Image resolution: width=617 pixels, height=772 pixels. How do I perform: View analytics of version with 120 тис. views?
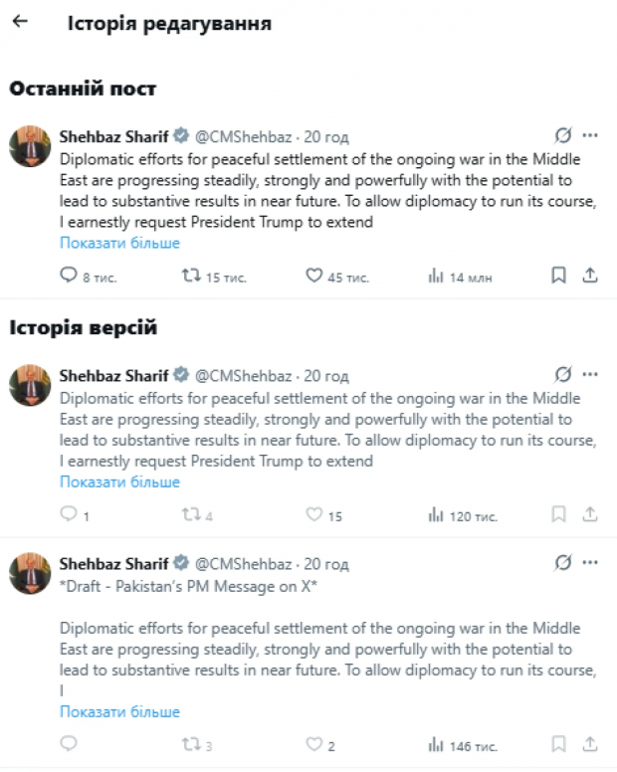point(436,514)
